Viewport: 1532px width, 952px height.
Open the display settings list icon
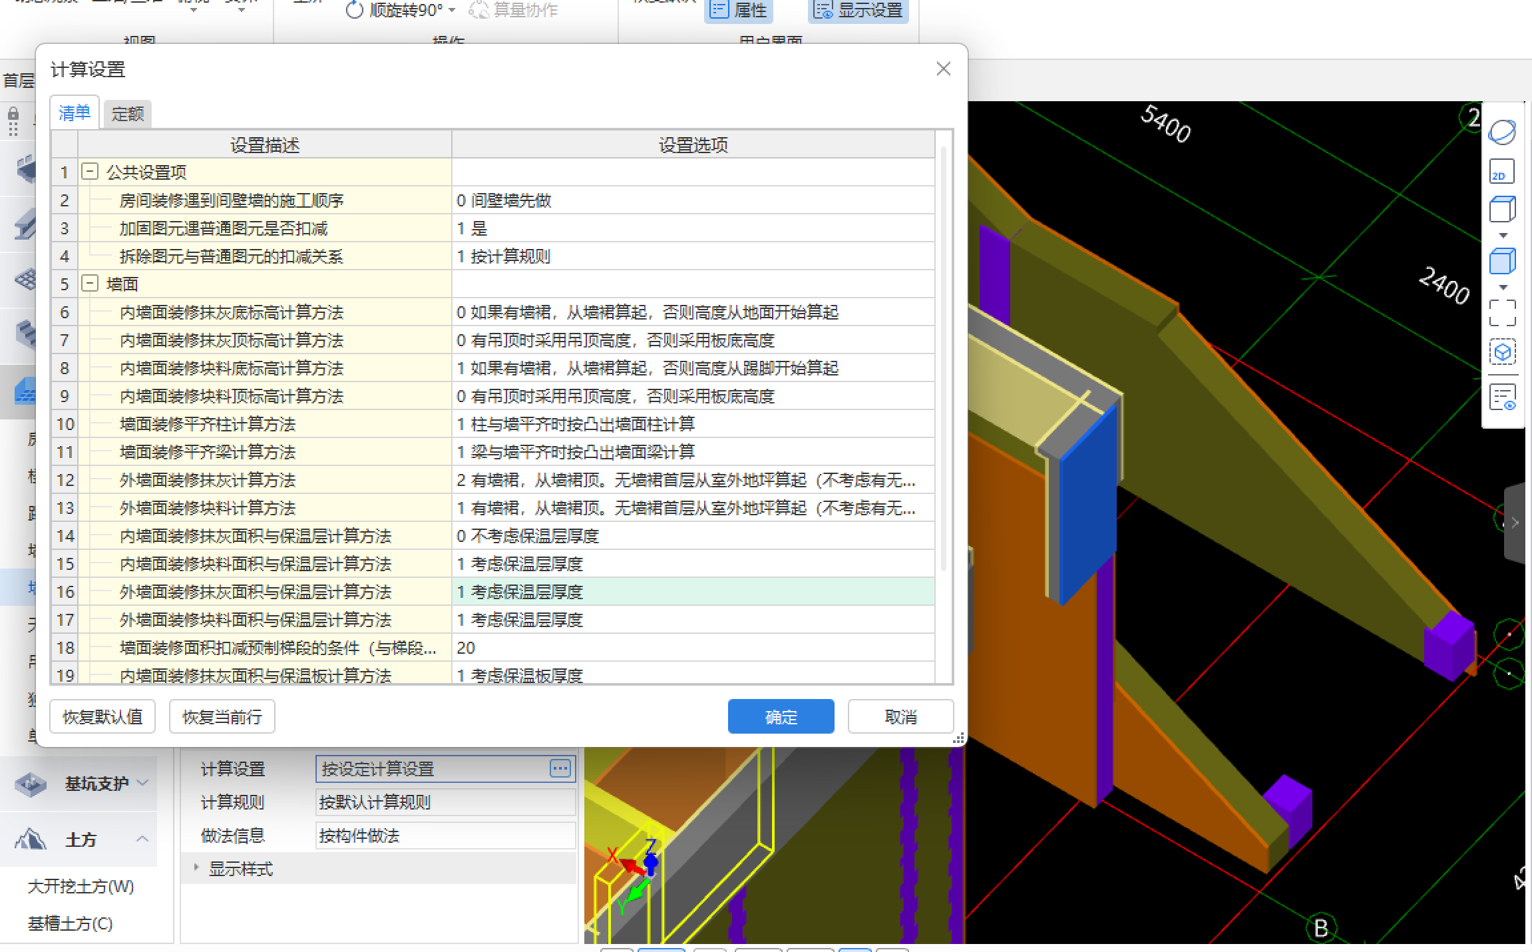tap(1502, 397)
